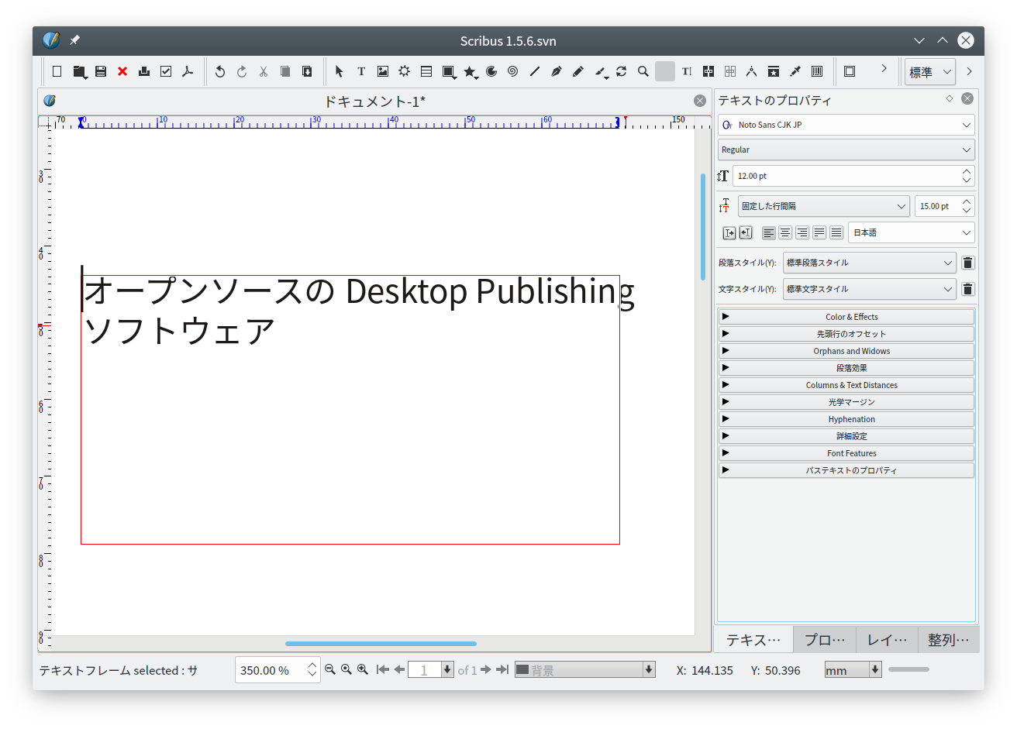Select the Spiral shape tool
The width and height of the screenshot is (1017, 729).
pos(512,71)
